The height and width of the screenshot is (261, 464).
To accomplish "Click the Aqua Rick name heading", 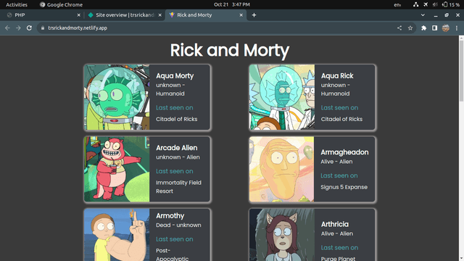I will [337, 75].
